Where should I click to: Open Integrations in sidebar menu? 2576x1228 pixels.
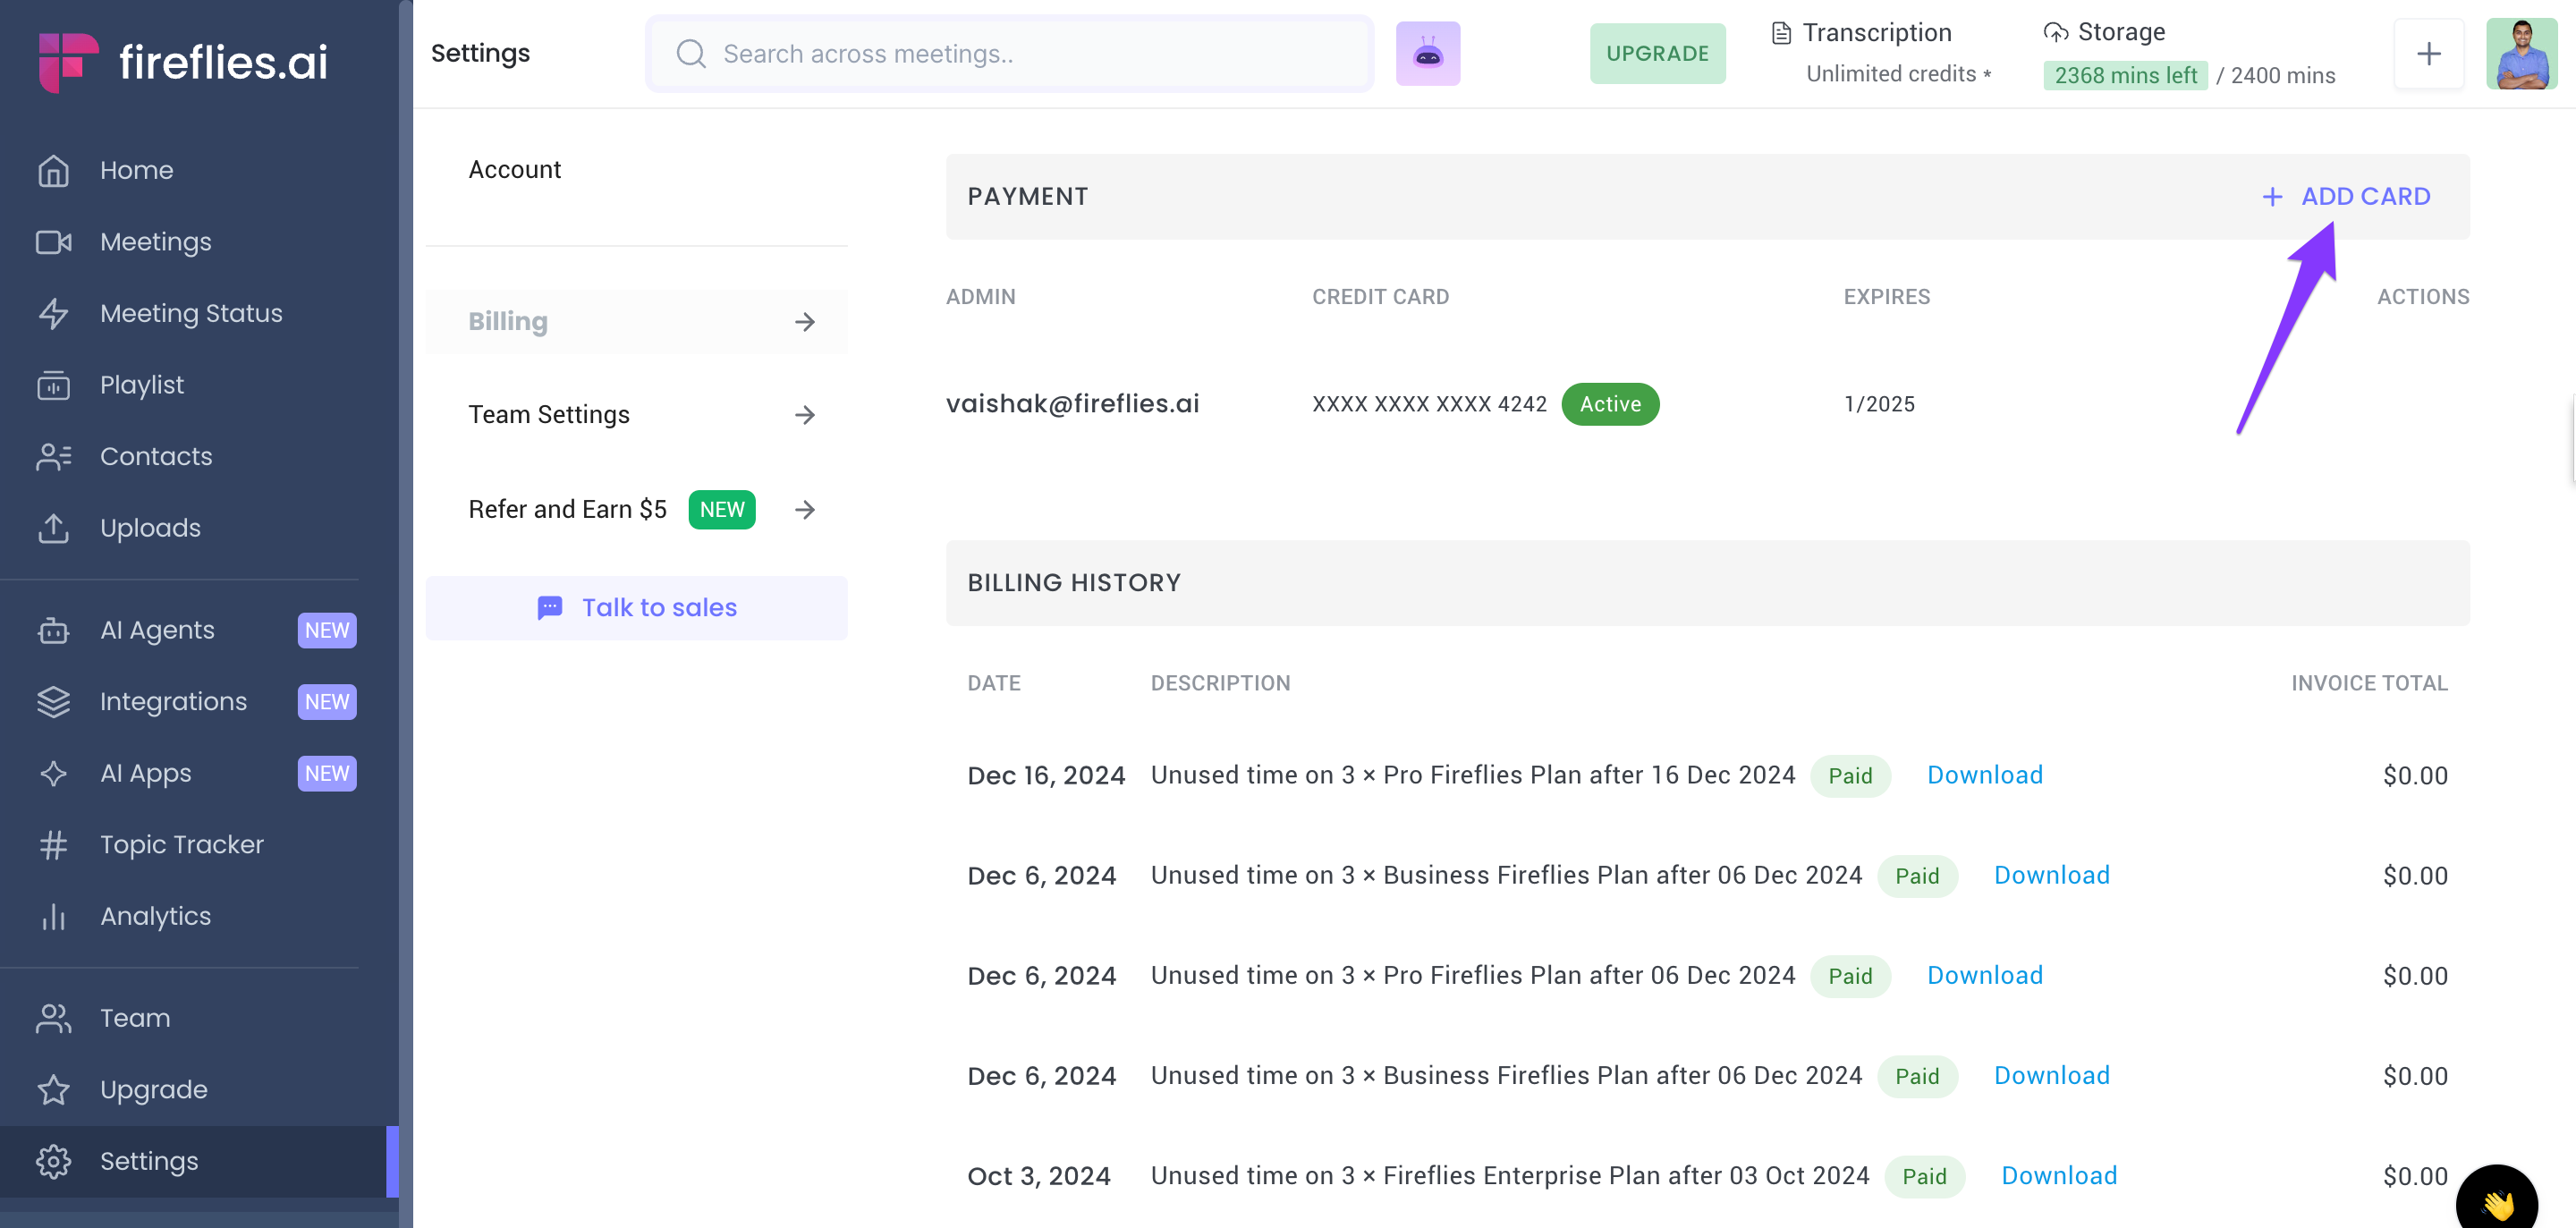pos(173,701)
